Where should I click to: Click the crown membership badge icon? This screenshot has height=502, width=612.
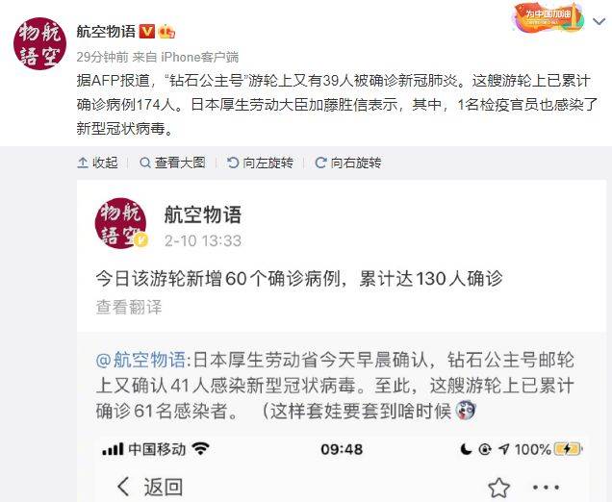click(x=166, y=31)
